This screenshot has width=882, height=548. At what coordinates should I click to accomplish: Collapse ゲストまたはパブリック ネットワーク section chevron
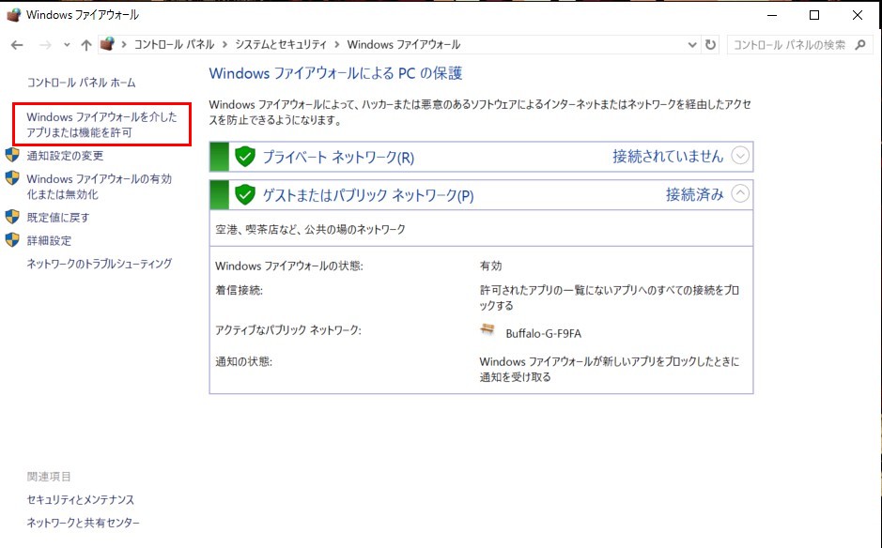(x=740, y=193)
